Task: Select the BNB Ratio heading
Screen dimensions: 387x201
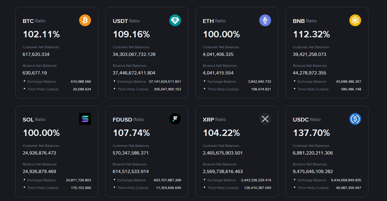Action: tap(305, 21)
